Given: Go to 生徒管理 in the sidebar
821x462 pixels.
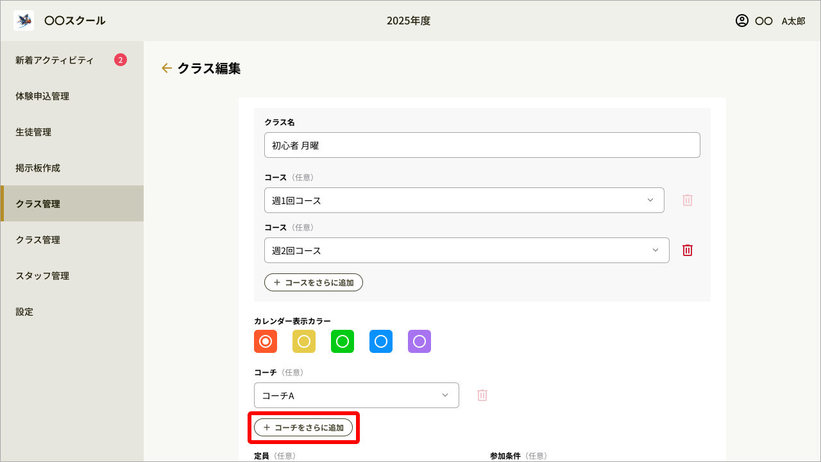Looking at the screenshot, I should point(33,132).
